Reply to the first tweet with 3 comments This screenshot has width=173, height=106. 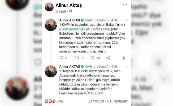click(x=62, y=58)
